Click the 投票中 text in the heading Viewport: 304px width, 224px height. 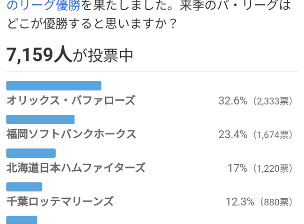(111, 56)
